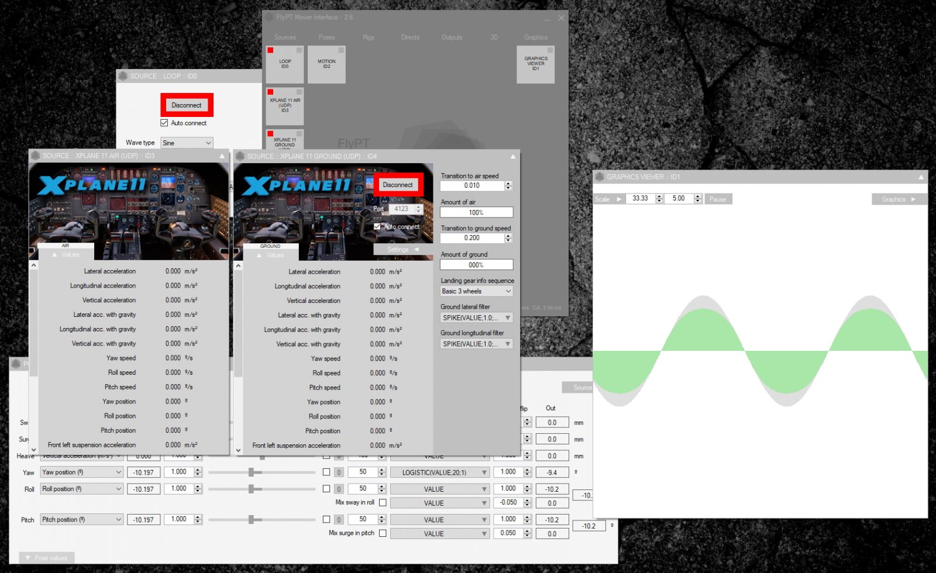Image resolution: width=936 pixels, height=573 pixels.
Task: Collapse the Graphics Viewer window using the title triangle
Action: 921,177
